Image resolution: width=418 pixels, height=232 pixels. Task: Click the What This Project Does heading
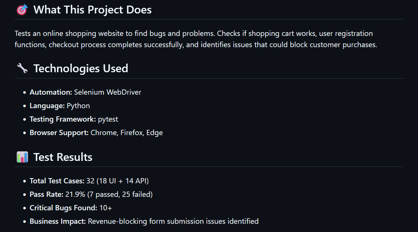92,10
